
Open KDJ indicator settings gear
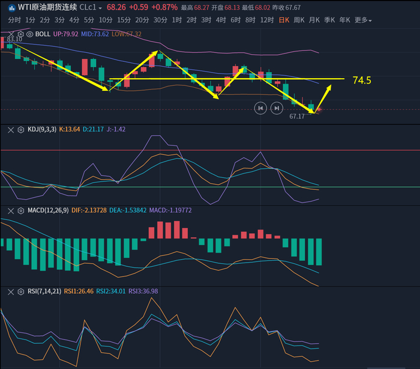[20, 129]
